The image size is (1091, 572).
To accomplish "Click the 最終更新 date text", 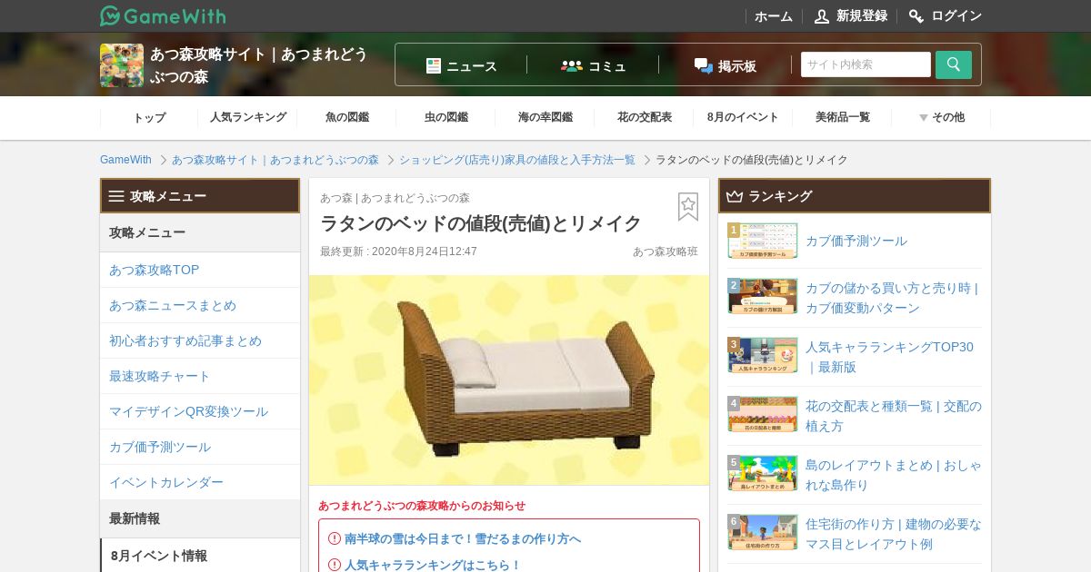I will [398, 251].
